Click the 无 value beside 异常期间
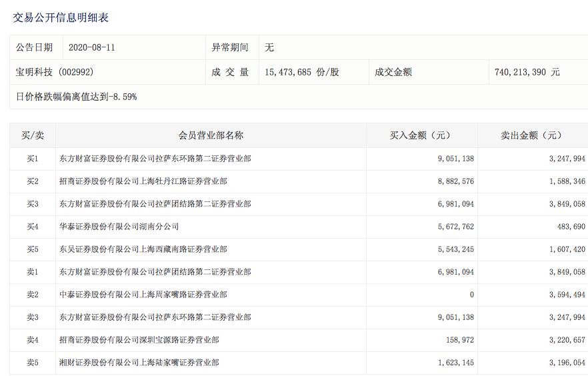 coord(269,47)
